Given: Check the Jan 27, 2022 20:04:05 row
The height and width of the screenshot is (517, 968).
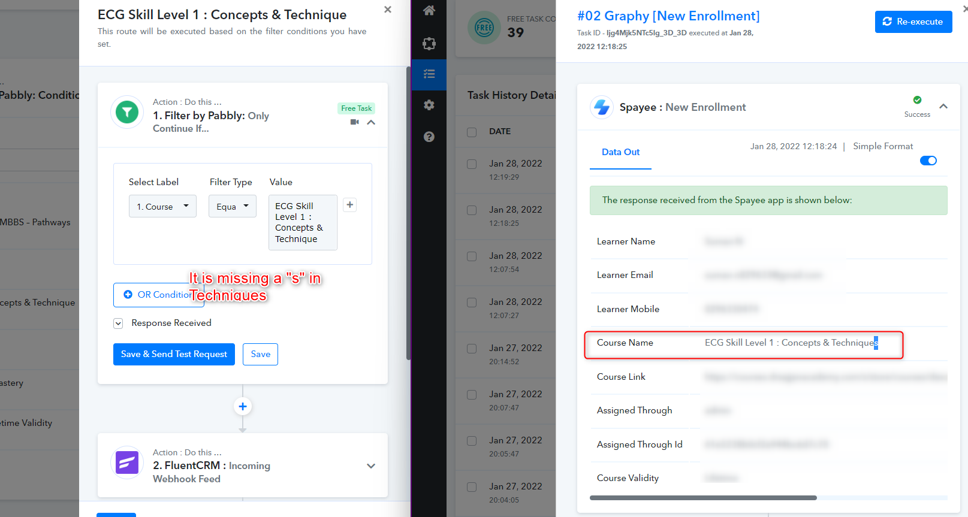Looking at the screenshot, I should click(472, 487).
